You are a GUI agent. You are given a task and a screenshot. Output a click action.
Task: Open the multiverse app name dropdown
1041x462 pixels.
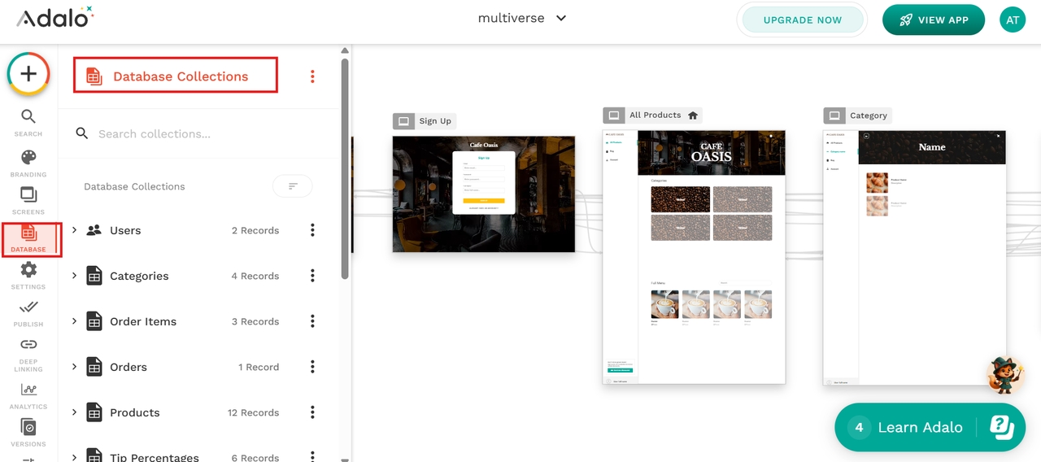pyautogui.click(x=522, y=18)
